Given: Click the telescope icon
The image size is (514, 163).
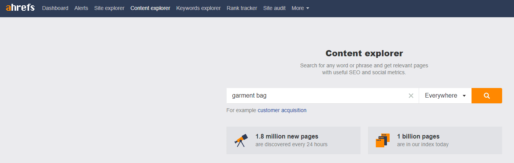Looking at the screenshot, I should pyautogui.click(x=241, y=140).
